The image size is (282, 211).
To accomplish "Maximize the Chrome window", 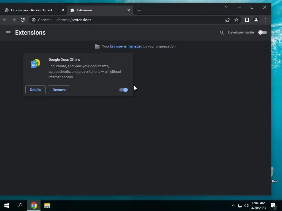I will coord(252,7).
